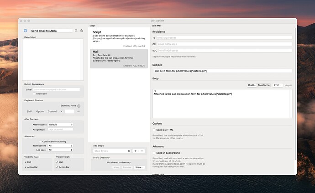Switch body template to Mustache

coord(264,85)
